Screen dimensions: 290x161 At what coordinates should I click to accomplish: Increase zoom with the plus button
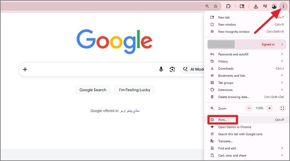coord(270,108)
